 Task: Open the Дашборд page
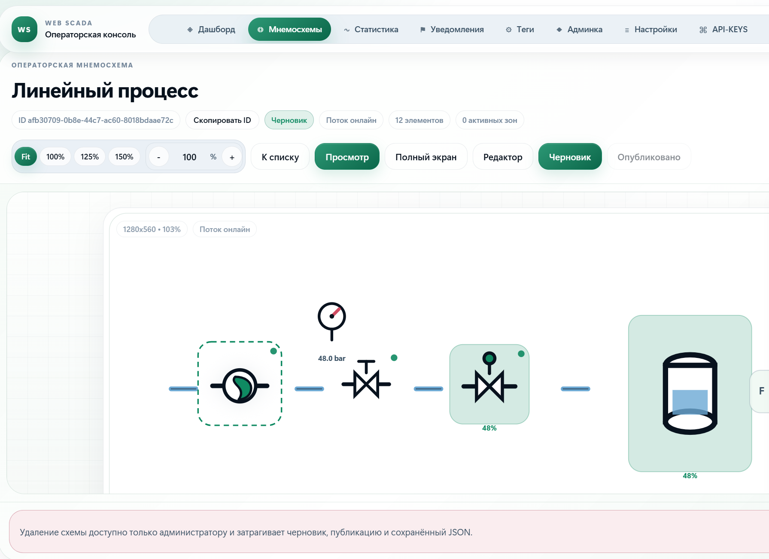[x=211, y=29]
